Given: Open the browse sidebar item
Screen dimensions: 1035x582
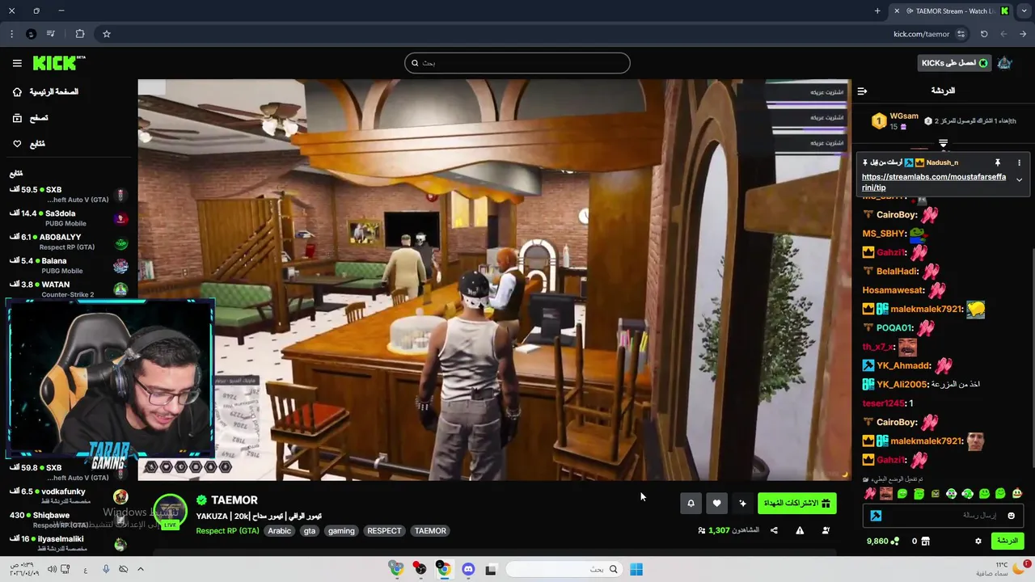Looking at the screenshot, I should (31, 118).
